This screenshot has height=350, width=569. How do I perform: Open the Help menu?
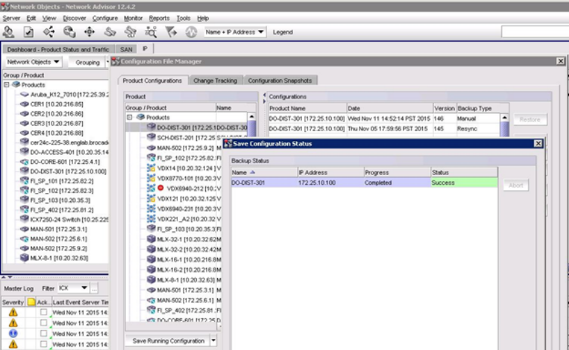tap(203, 18)
